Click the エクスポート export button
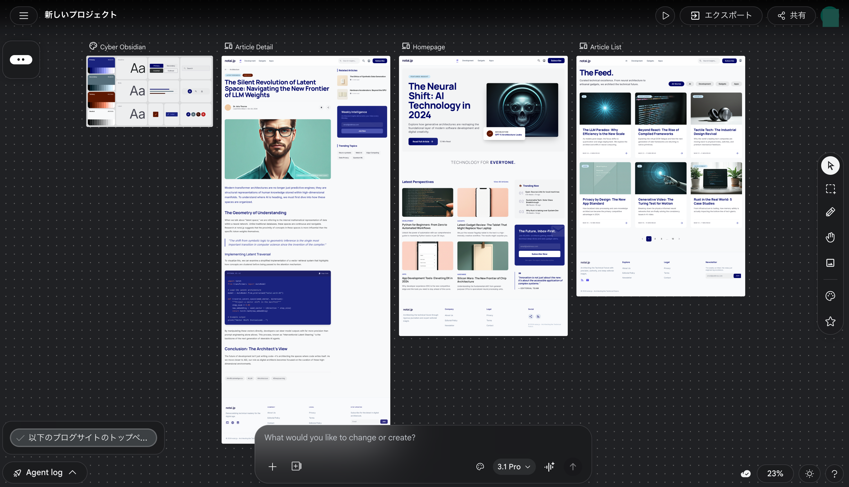Screen dimensions: 849x487 click(721, 15)
